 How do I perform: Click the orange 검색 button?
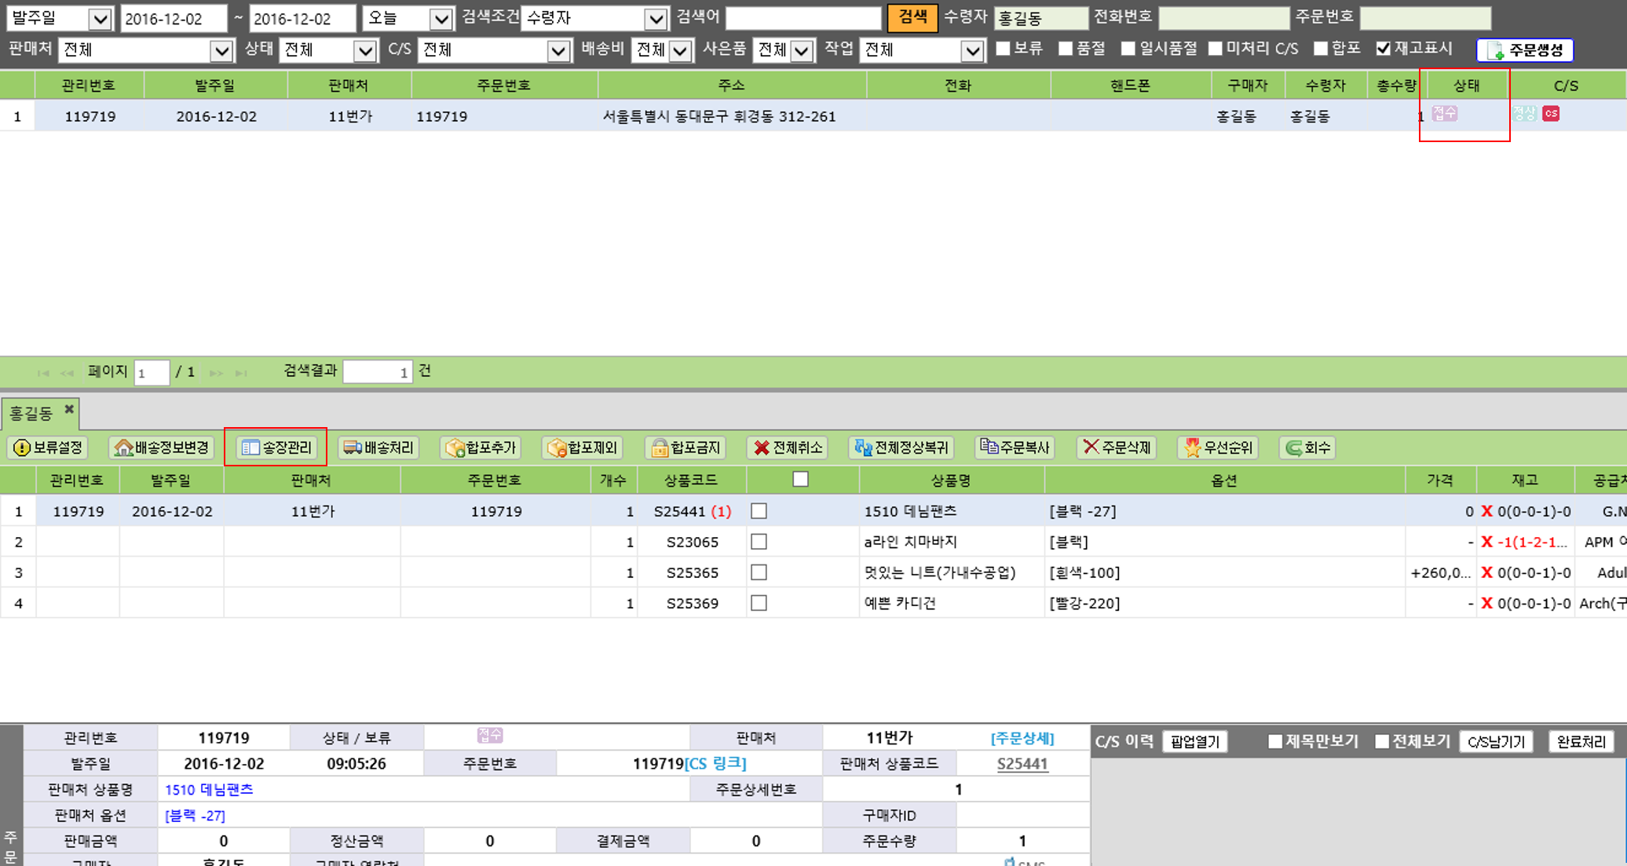click(x=912, y=17)
